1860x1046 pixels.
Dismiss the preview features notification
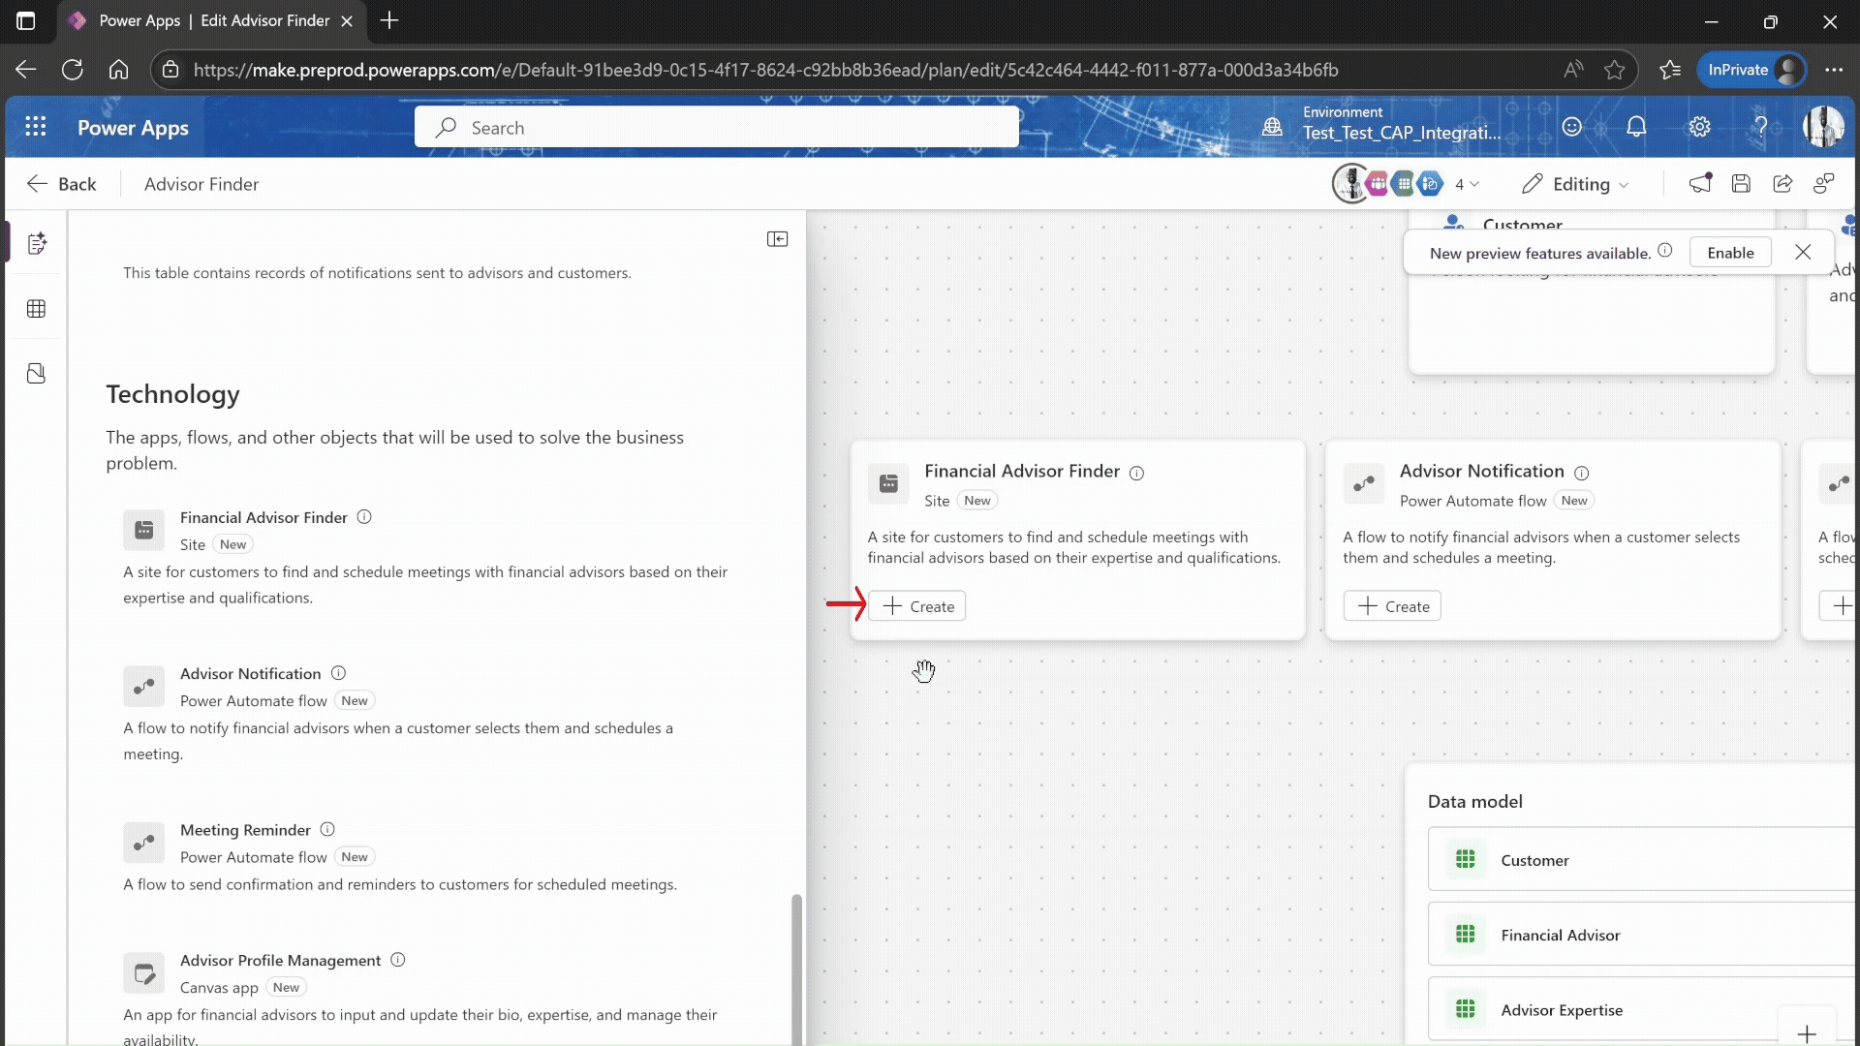[1803, 253]
